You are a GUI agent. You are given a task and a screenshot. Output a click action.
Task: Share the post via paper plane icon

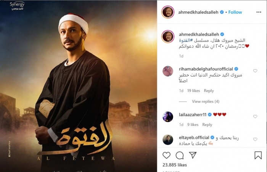tap(193, 155)
